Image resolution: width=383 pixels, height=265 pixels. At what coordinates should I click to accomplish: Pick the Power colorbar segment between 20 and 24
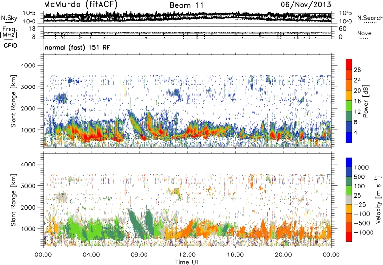tap(349, 85)
